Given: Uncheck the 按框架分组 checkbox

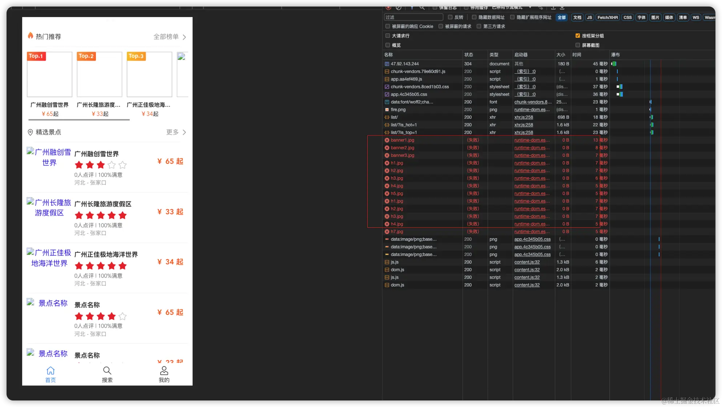Looking at the screenshot, I should coord(578,36).
